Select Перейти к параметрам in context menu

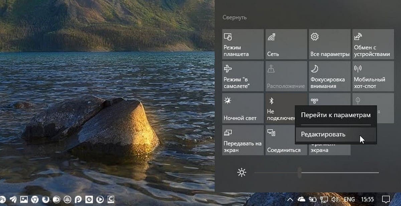pos(336,115)
